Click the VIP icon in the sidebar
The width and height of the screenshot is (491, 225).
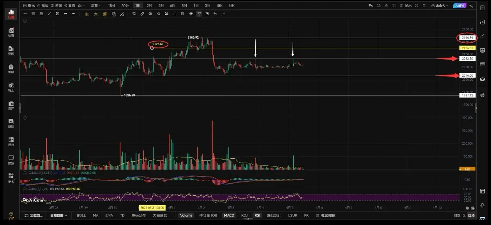pyautogui.click(x=11, y=216)
